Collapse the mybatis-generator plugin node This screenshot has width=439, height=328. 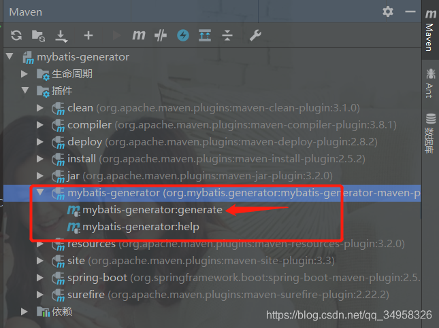point(40,192)
